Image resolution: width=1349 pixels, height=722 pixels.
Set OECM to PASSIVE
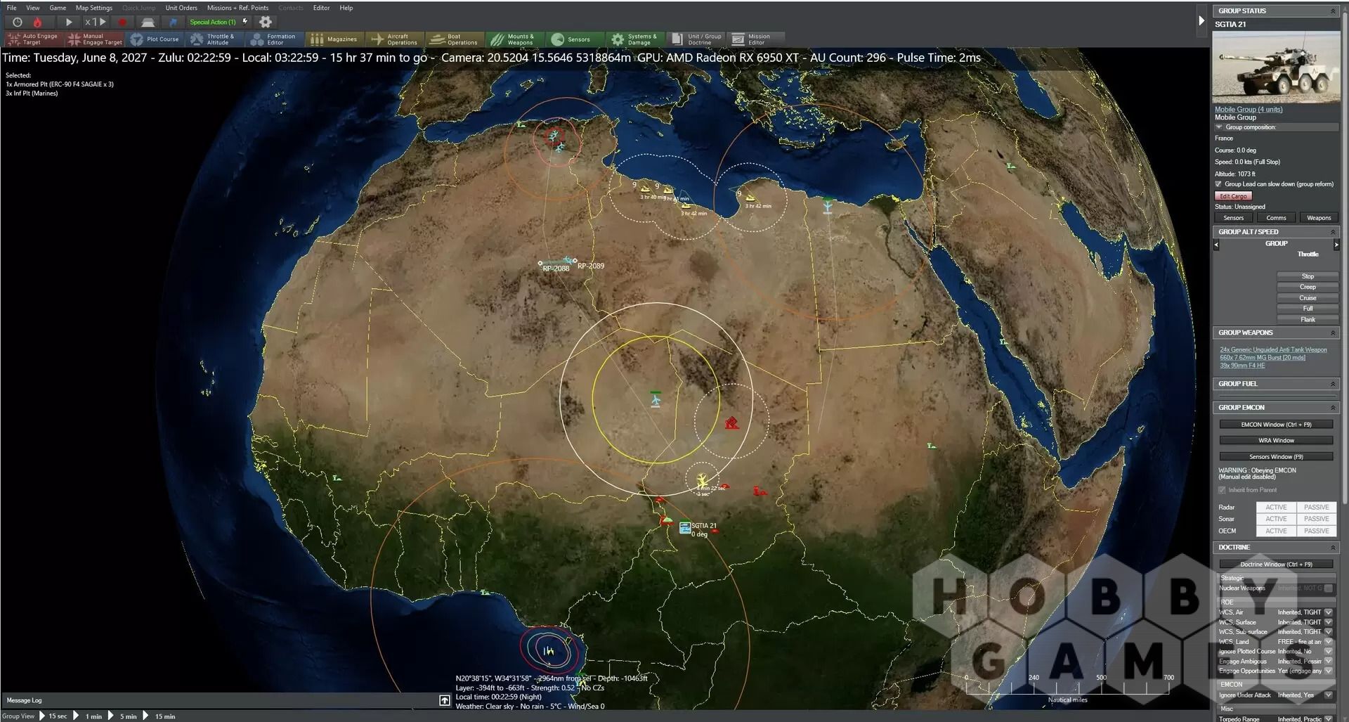[x=1316, y=531]
